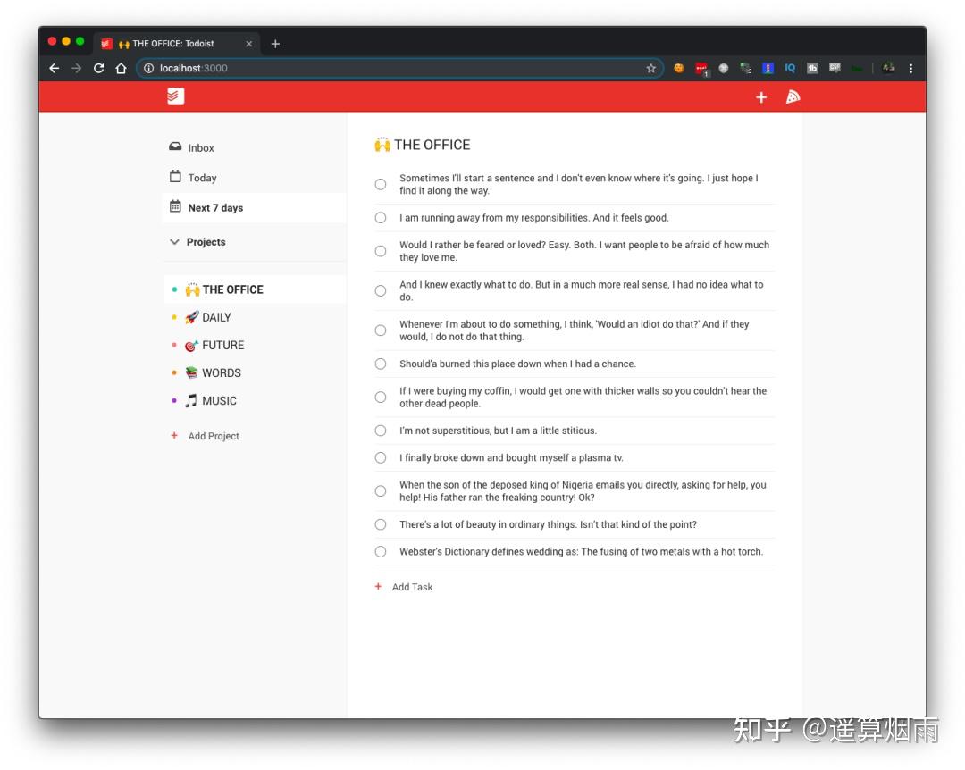
Task: Click the pizza slice icon in the header
Action: pyautogui.click(x=793, y=97)
